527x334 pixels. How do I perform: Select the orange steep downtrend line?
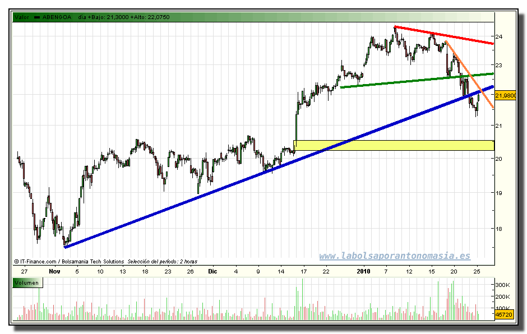click(x=469, y=75)
